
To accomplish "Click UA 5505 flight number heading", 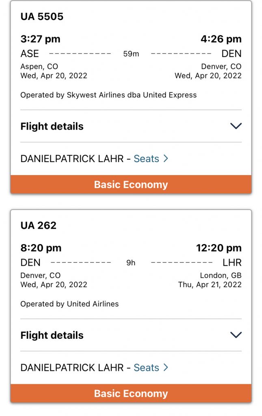I will tap(42, 16).
